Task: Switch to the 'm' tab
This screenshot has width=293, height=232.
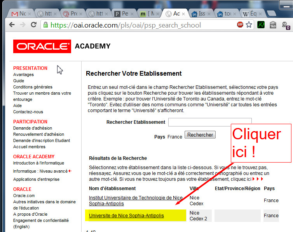Action: pyautogui.click(x=149, y=14)
